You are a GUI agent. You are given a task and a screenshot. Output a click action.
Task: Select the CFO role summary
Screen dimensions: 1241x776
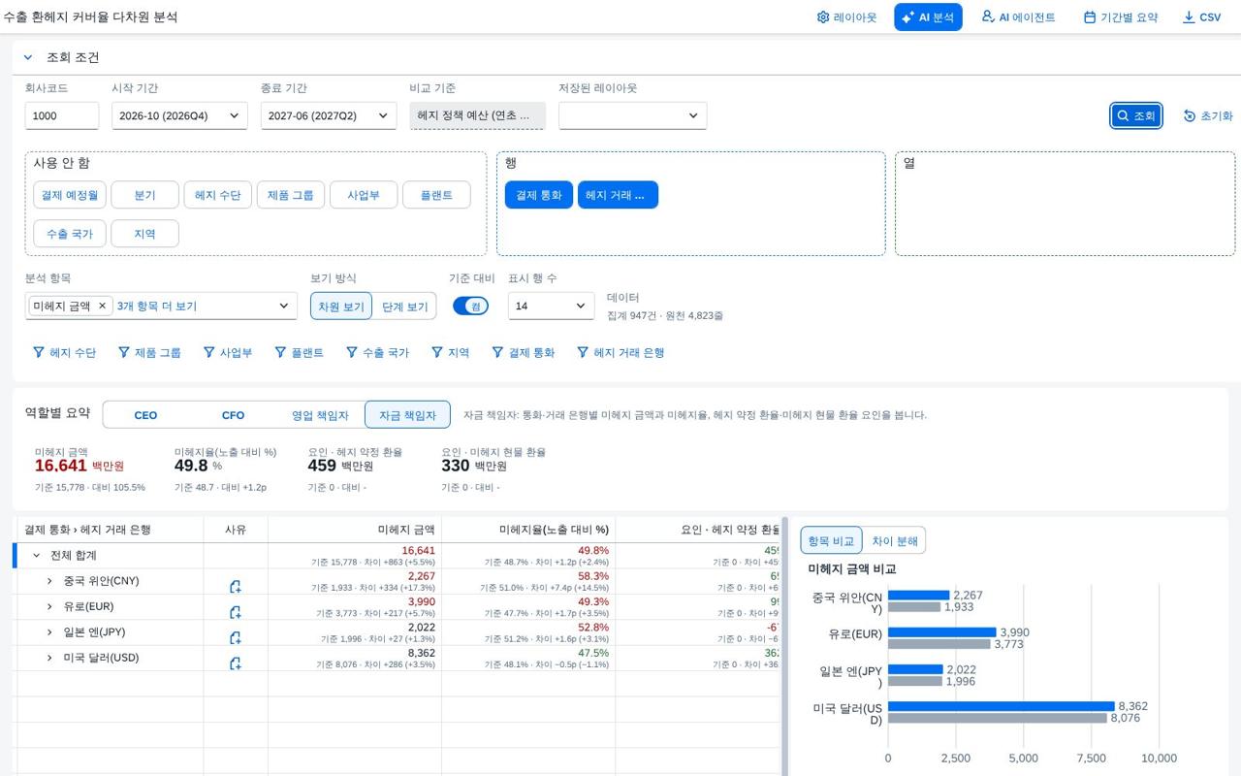pyautogui.click(x=233, y=415)
